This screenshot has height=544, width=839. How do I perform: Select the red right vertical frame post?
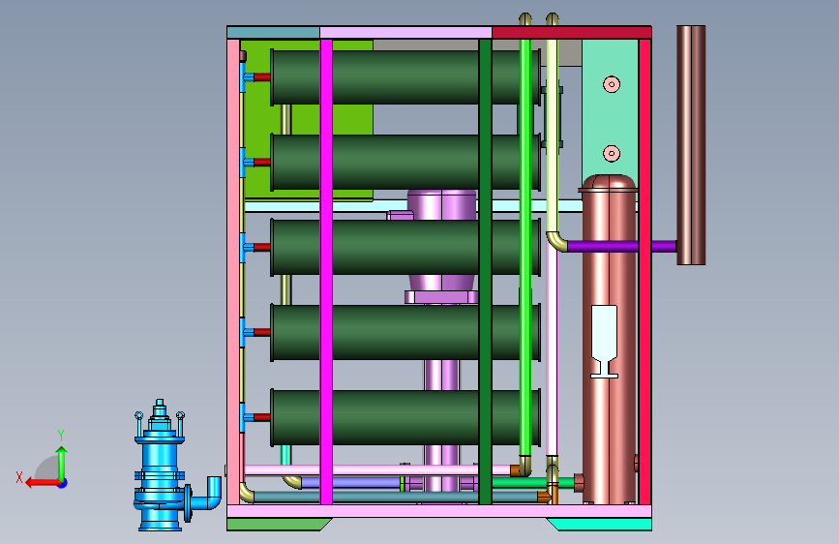pyautogui.click(x=644, y=271)
